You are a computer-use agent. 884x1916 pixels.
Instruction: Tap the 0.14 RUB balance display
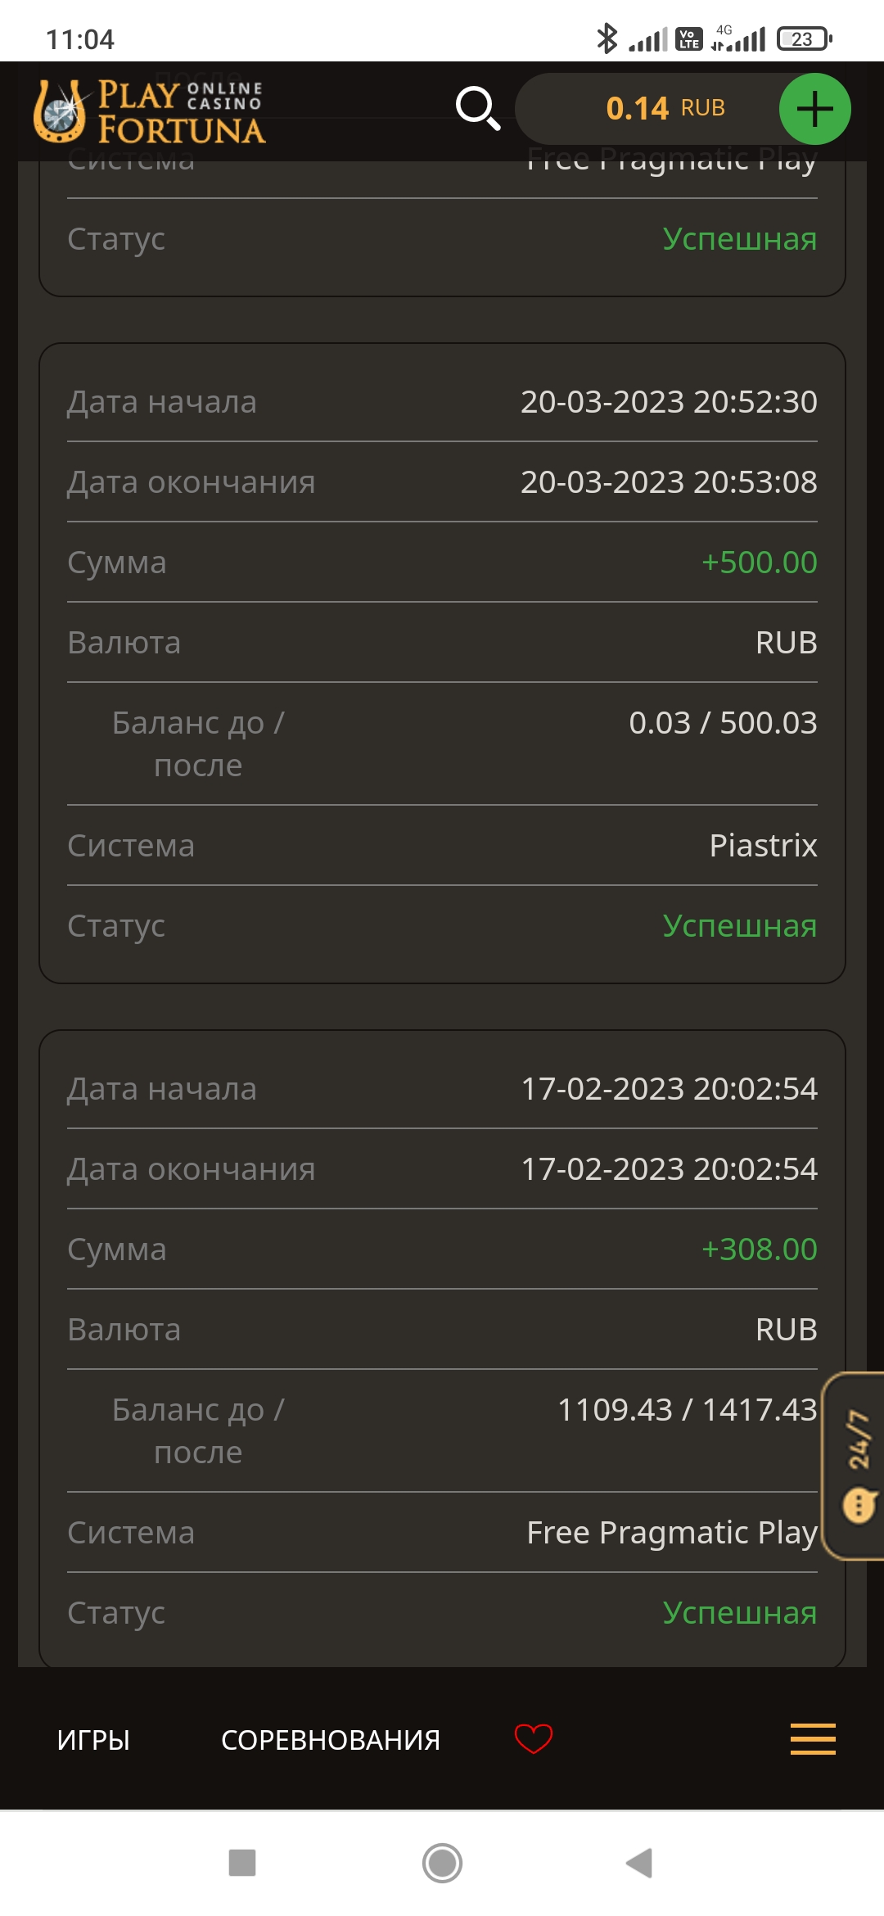click(x=665, y=108)
